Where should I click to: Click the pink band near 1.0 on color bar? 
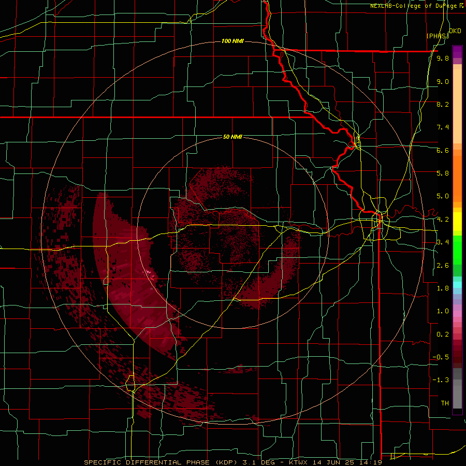click(x=457, y=314)
